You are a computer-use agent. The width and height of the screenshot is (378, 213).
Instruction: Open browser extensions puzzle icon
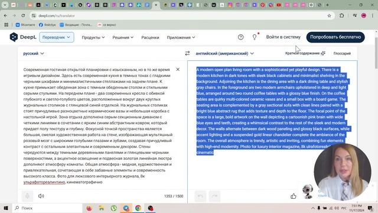[341, 15]
